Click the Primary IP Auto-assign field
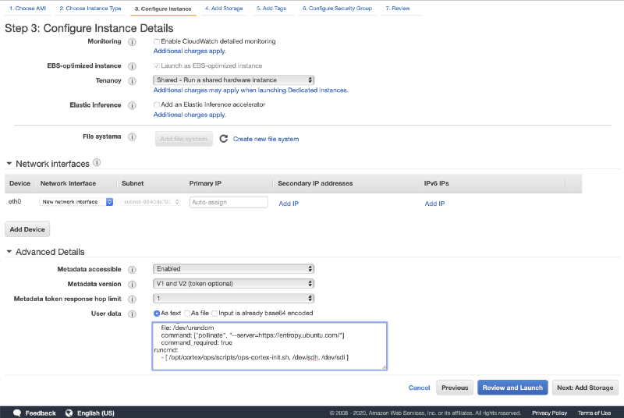The width and height of the screenshot is (624, 418). tap(229, 202)
